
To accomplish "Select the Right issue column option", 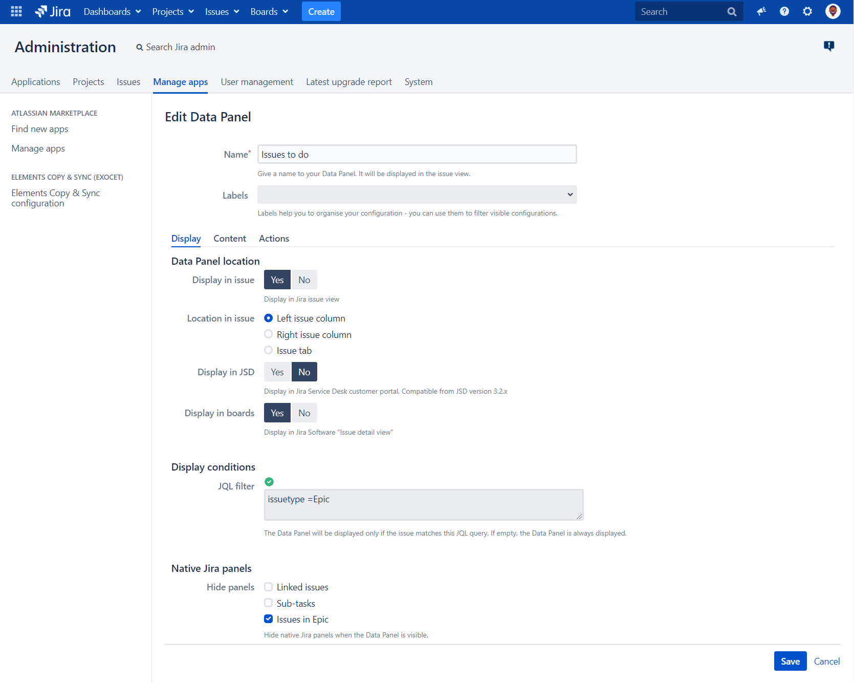I will 268,334.
